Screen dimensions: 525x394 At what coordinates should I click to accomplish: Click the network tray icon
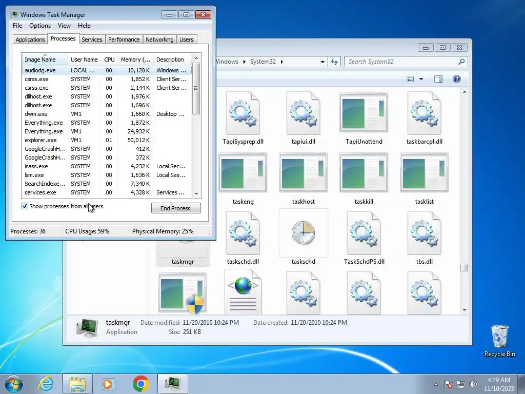click(461, 384)
